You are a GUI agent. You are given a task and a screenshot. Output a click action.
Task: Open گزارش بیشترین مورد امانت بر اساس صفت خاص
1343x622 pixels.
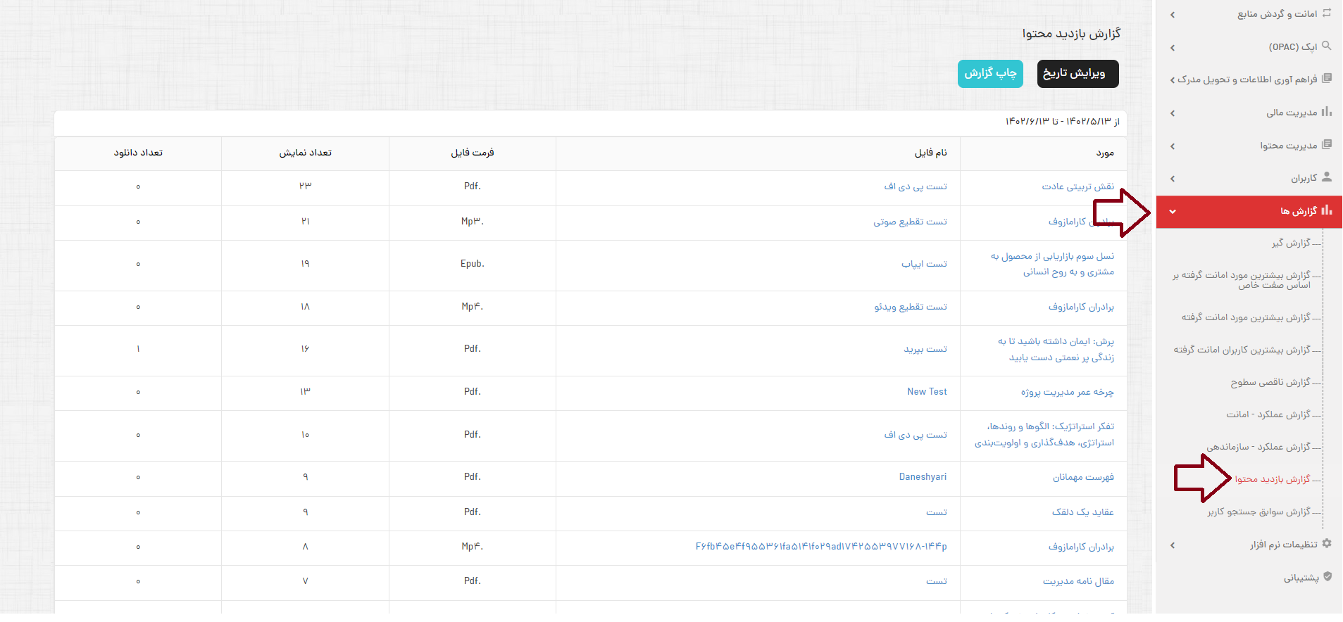tap(1242, 280)
